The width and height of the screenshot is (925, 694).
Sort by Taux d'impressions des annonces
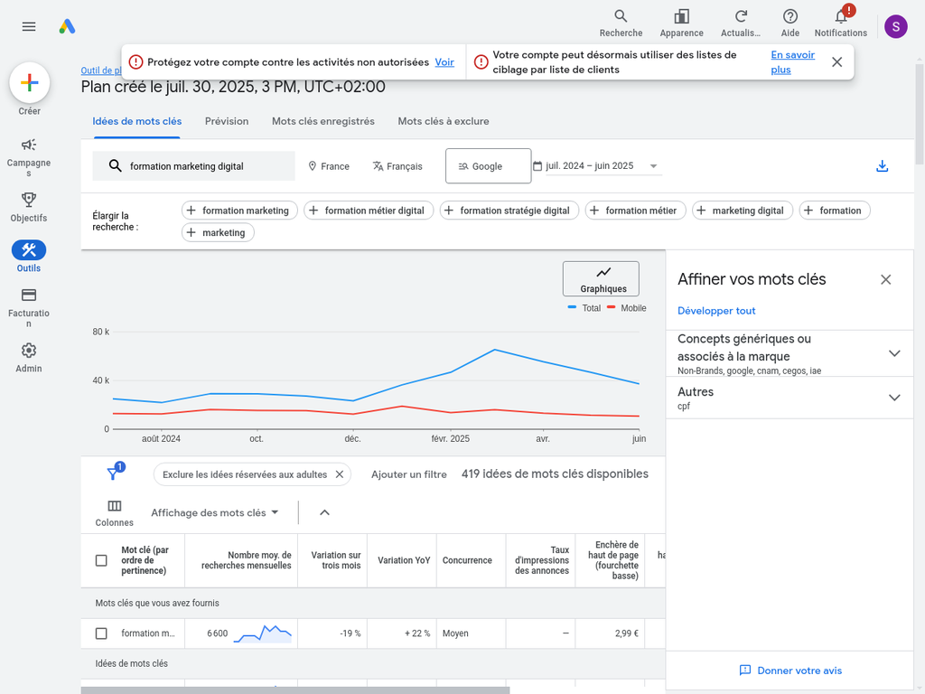[541, 560]
